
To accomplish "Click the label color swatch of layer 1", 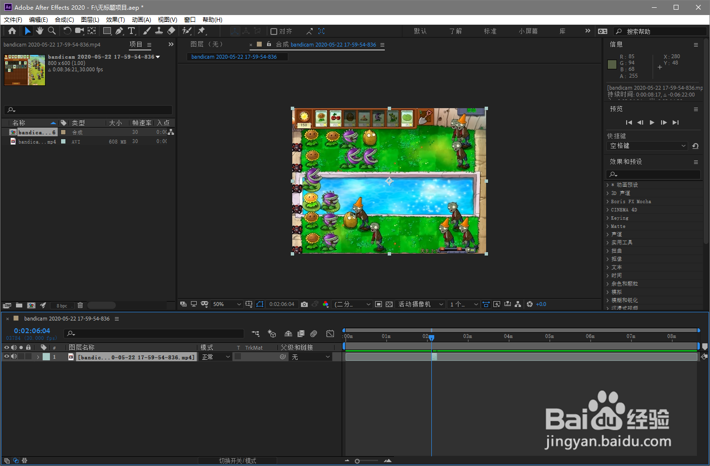I will (46, 357).
